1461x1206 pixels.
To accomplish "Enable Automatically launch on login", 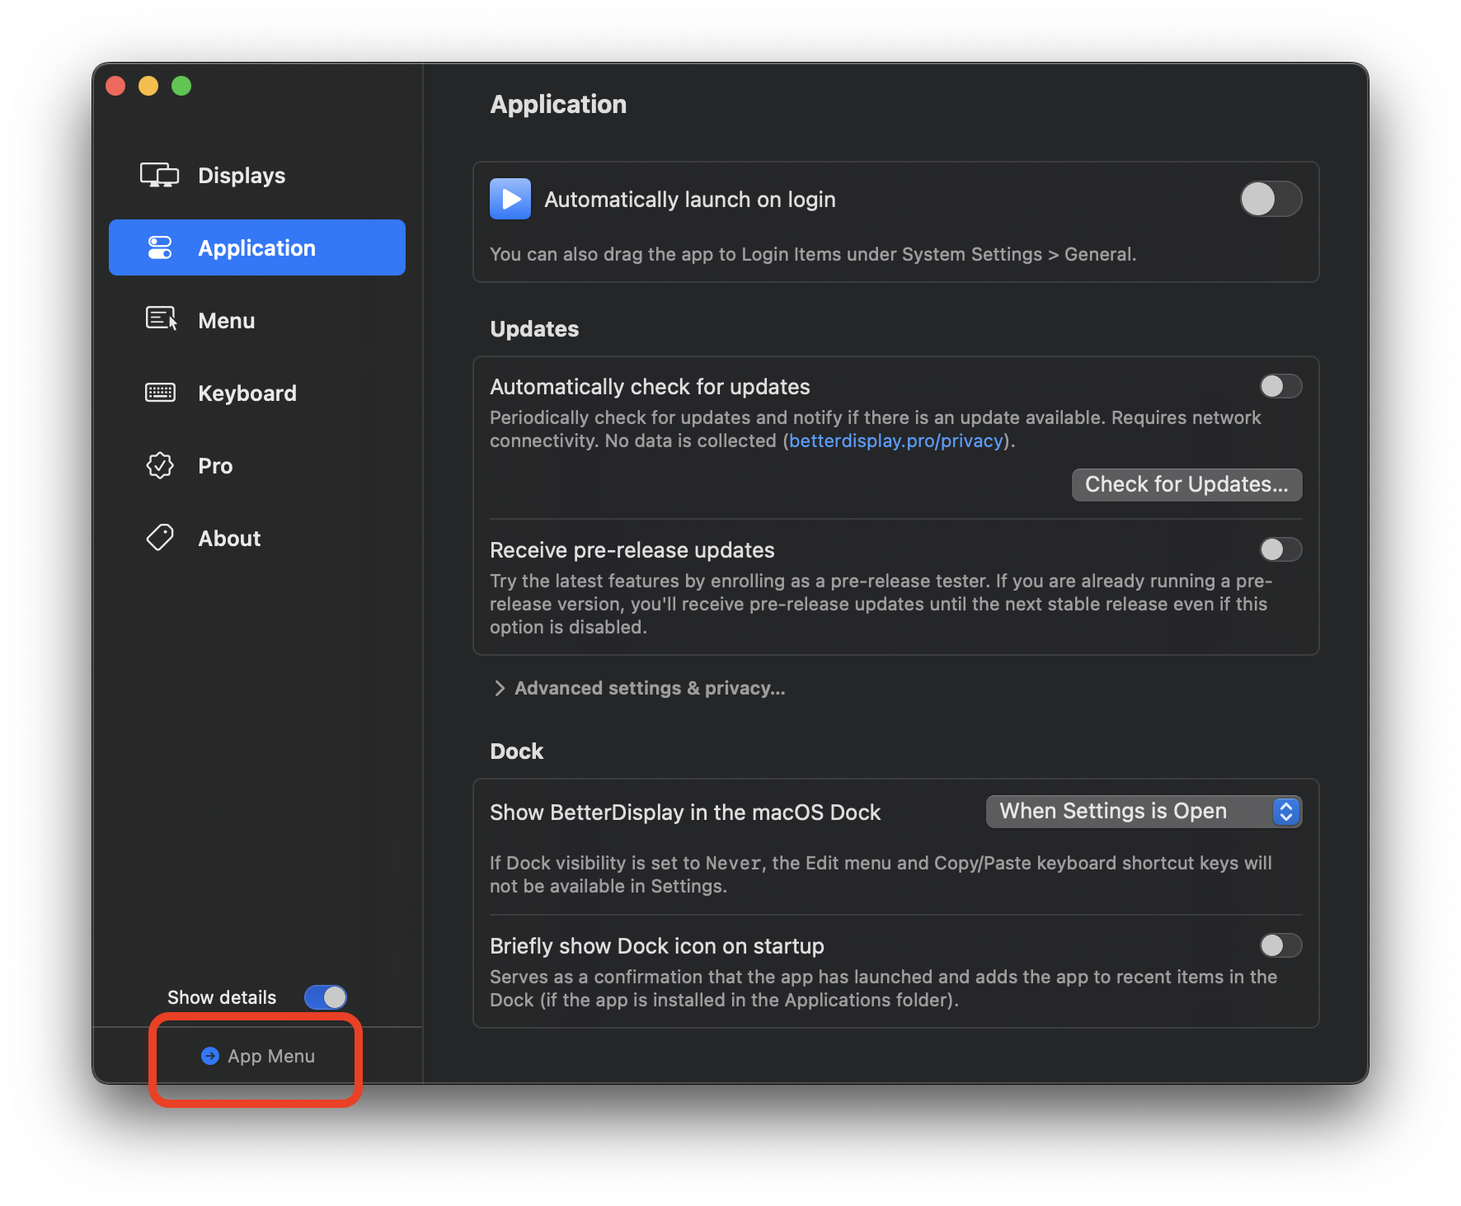I will point(1271,199).
